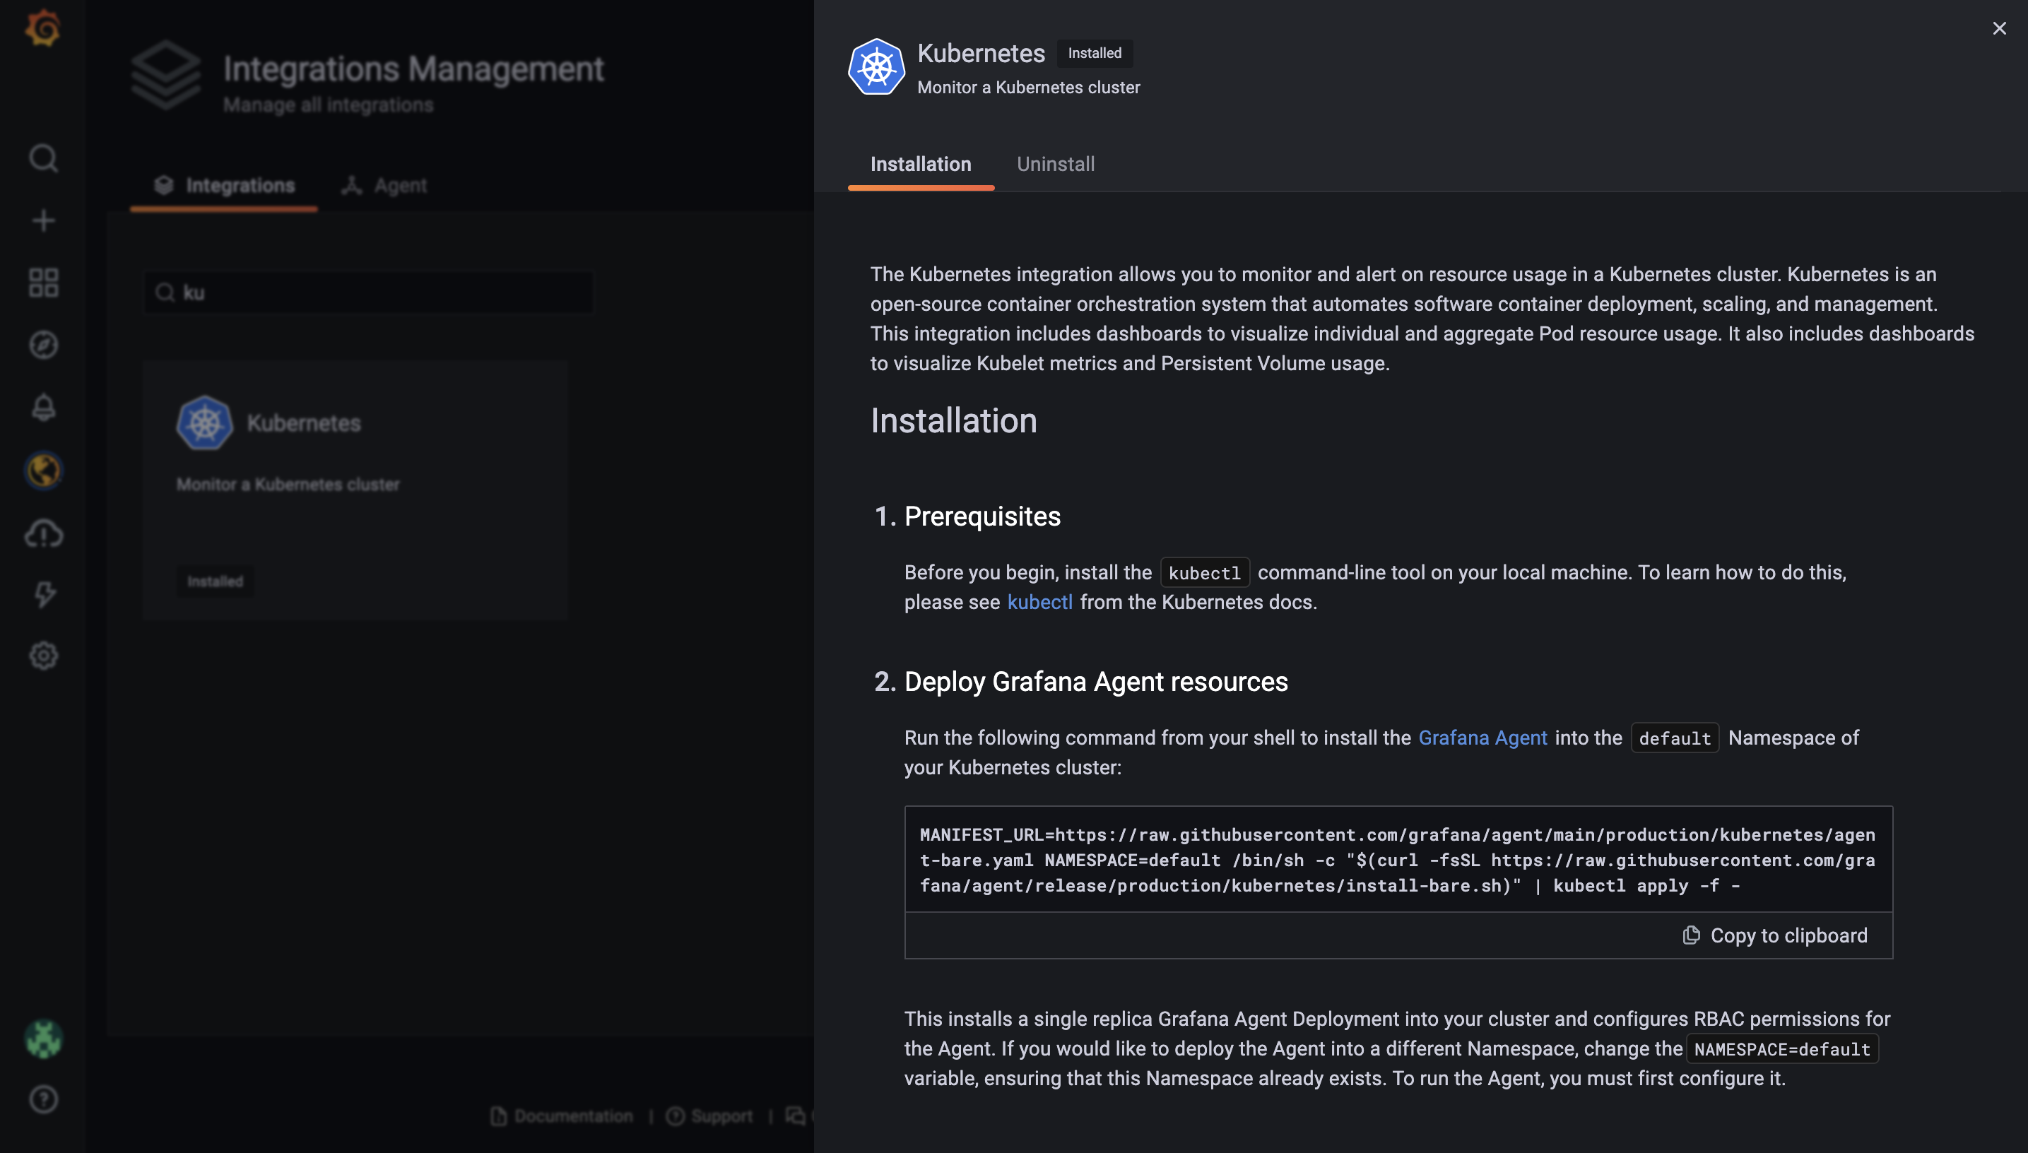Click the 'NAMESPACE=default' code label

click(1781, 1049)
